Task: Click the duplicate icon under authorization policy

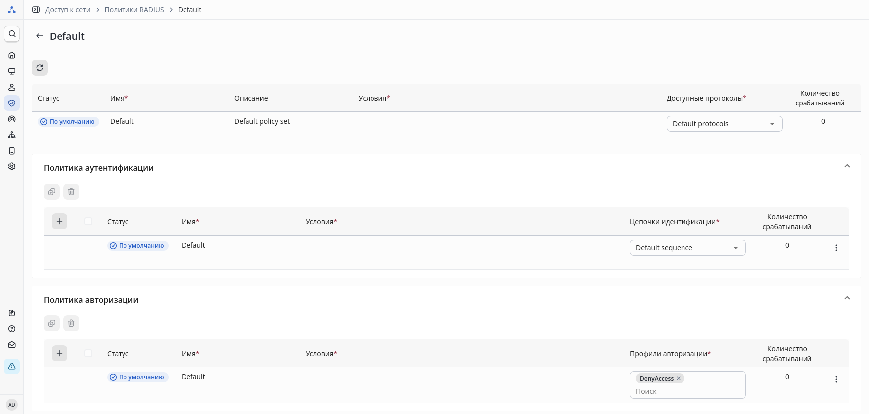Action: coord(52,323)
